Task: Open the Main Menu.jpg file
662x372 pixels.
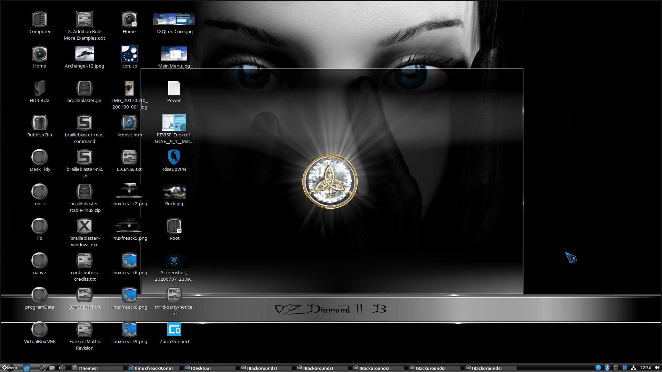Action: pyautogui.click(x=174, y=54)
